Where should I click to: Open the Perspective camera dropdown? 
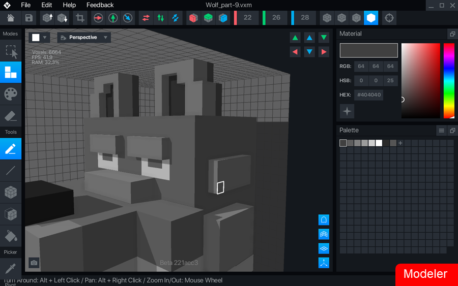[x=84, y=38]
